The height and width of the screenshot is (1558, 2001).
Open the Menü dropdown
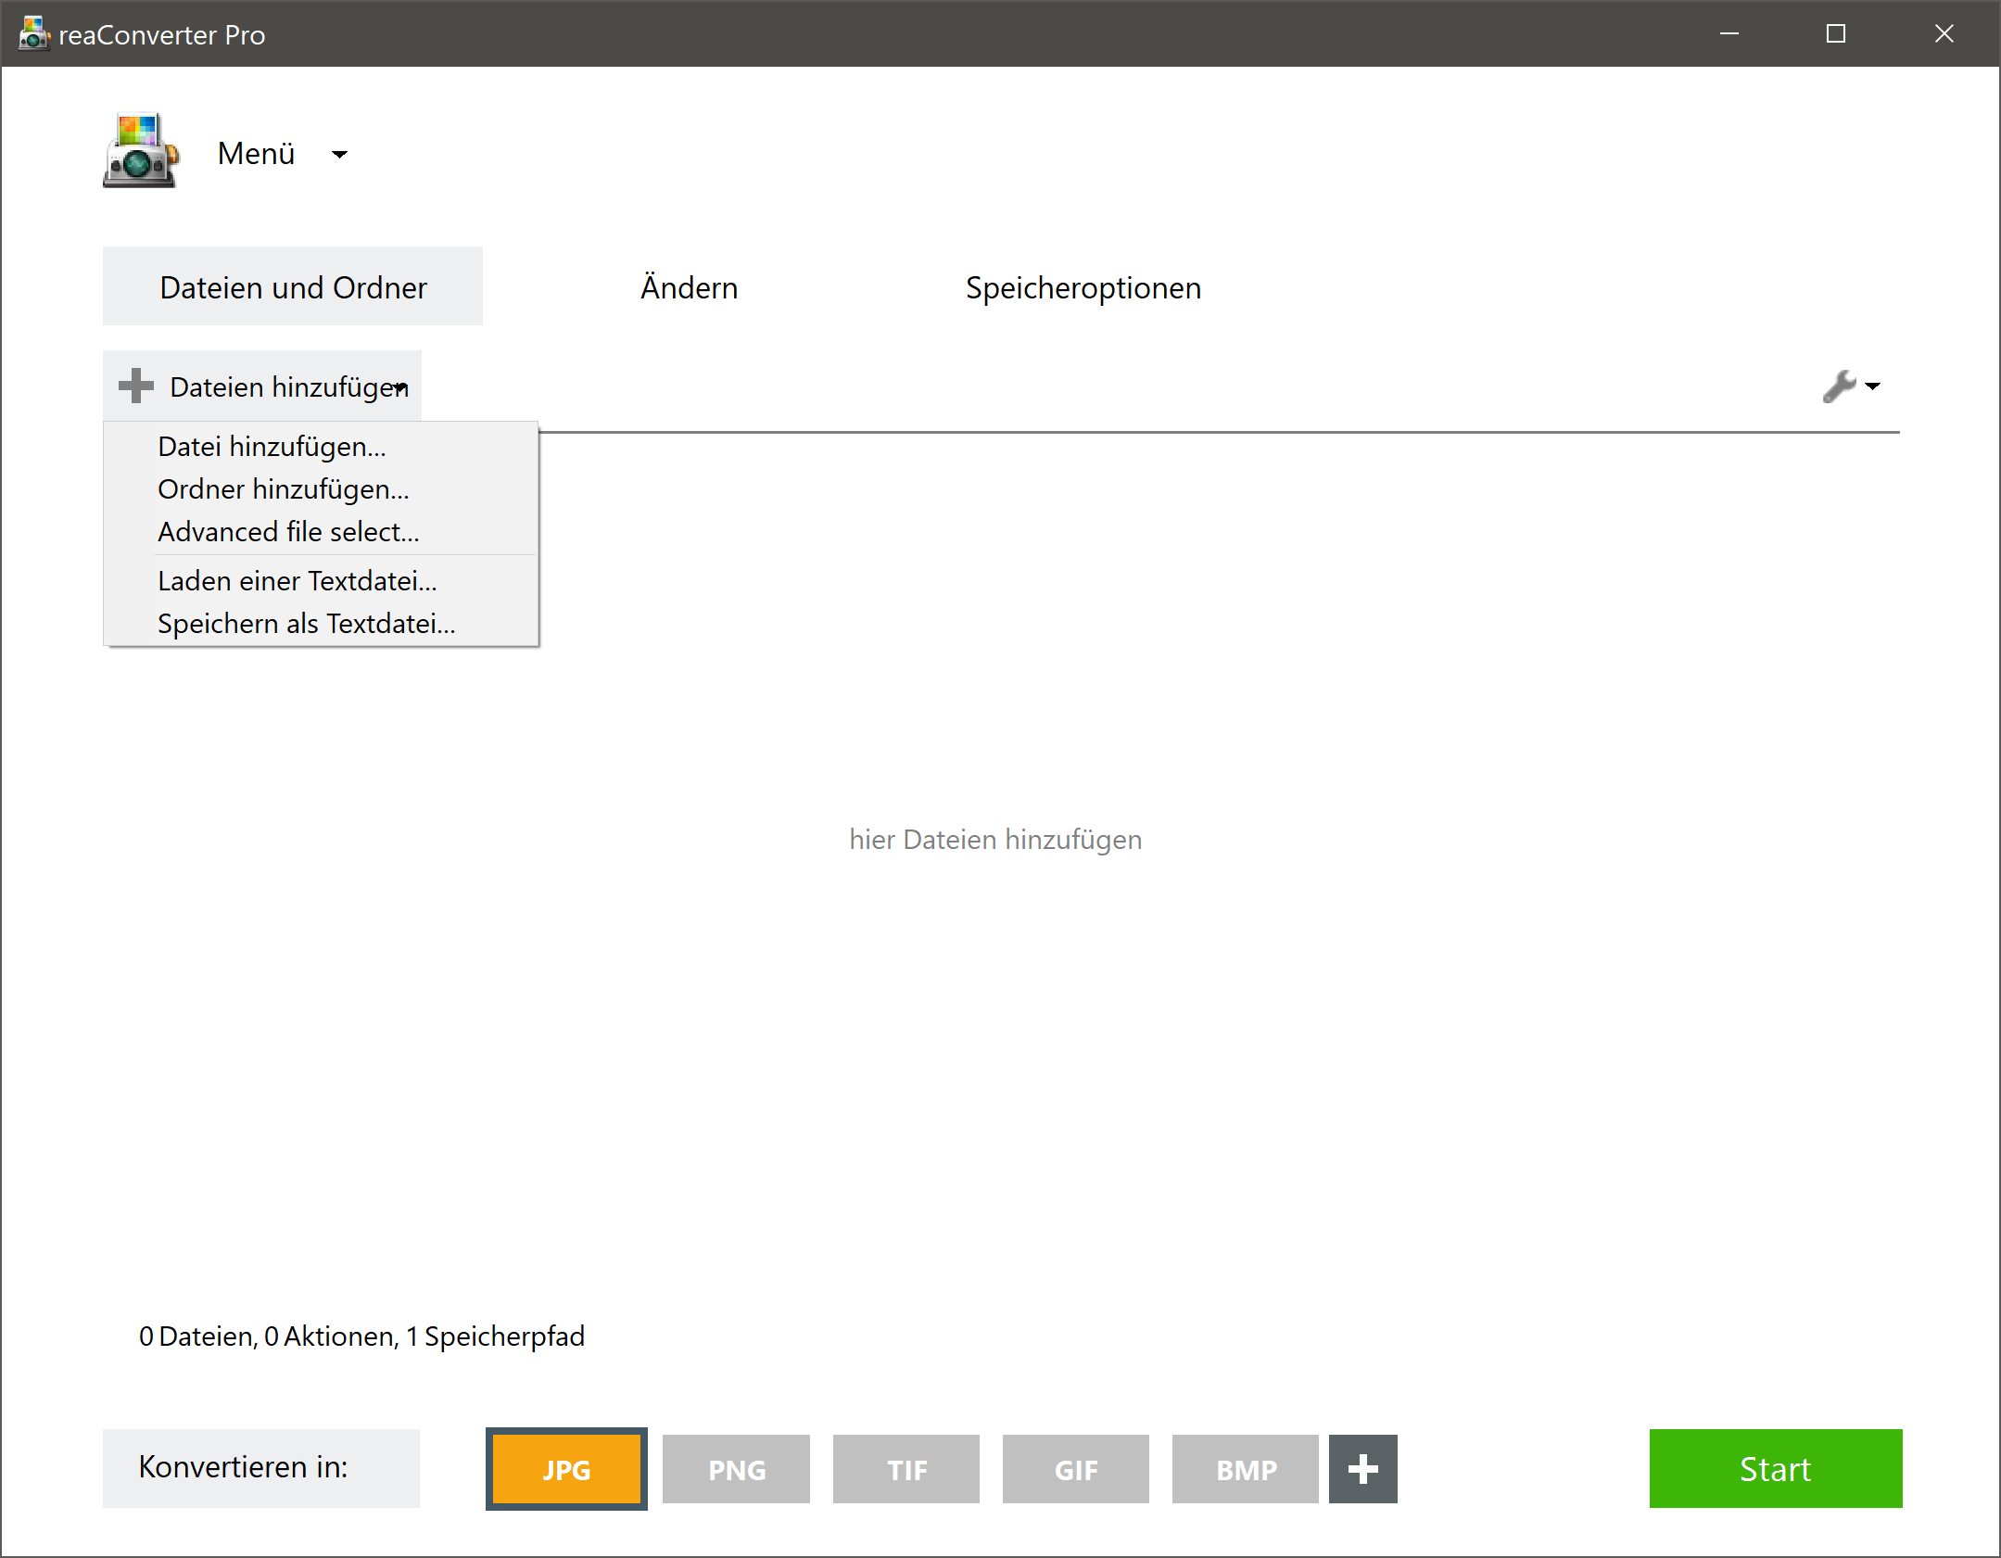(282, 154)
